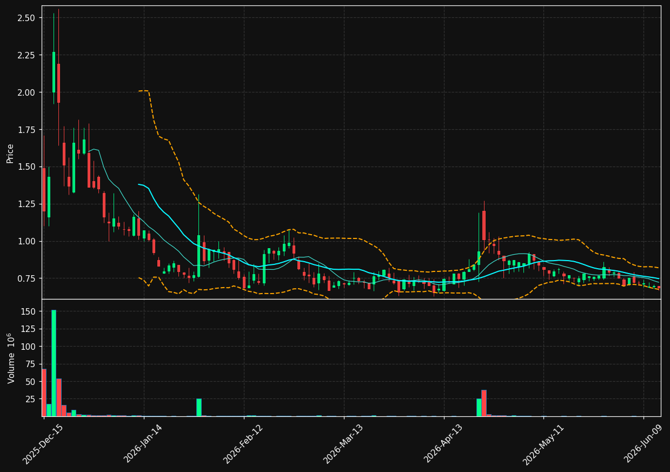Image resolution: width=670 pixels, height=472 pixels.
Task: Click the 2.50 price axis tick
Action: point(26,18)
